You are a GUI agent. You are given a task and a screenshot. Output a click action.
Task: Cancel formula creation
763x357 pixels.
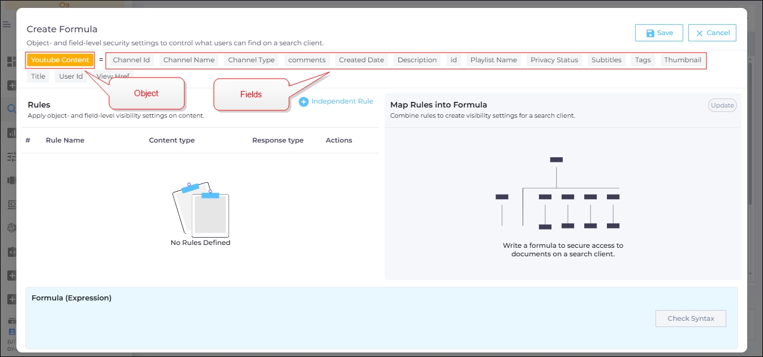point(712,33)
